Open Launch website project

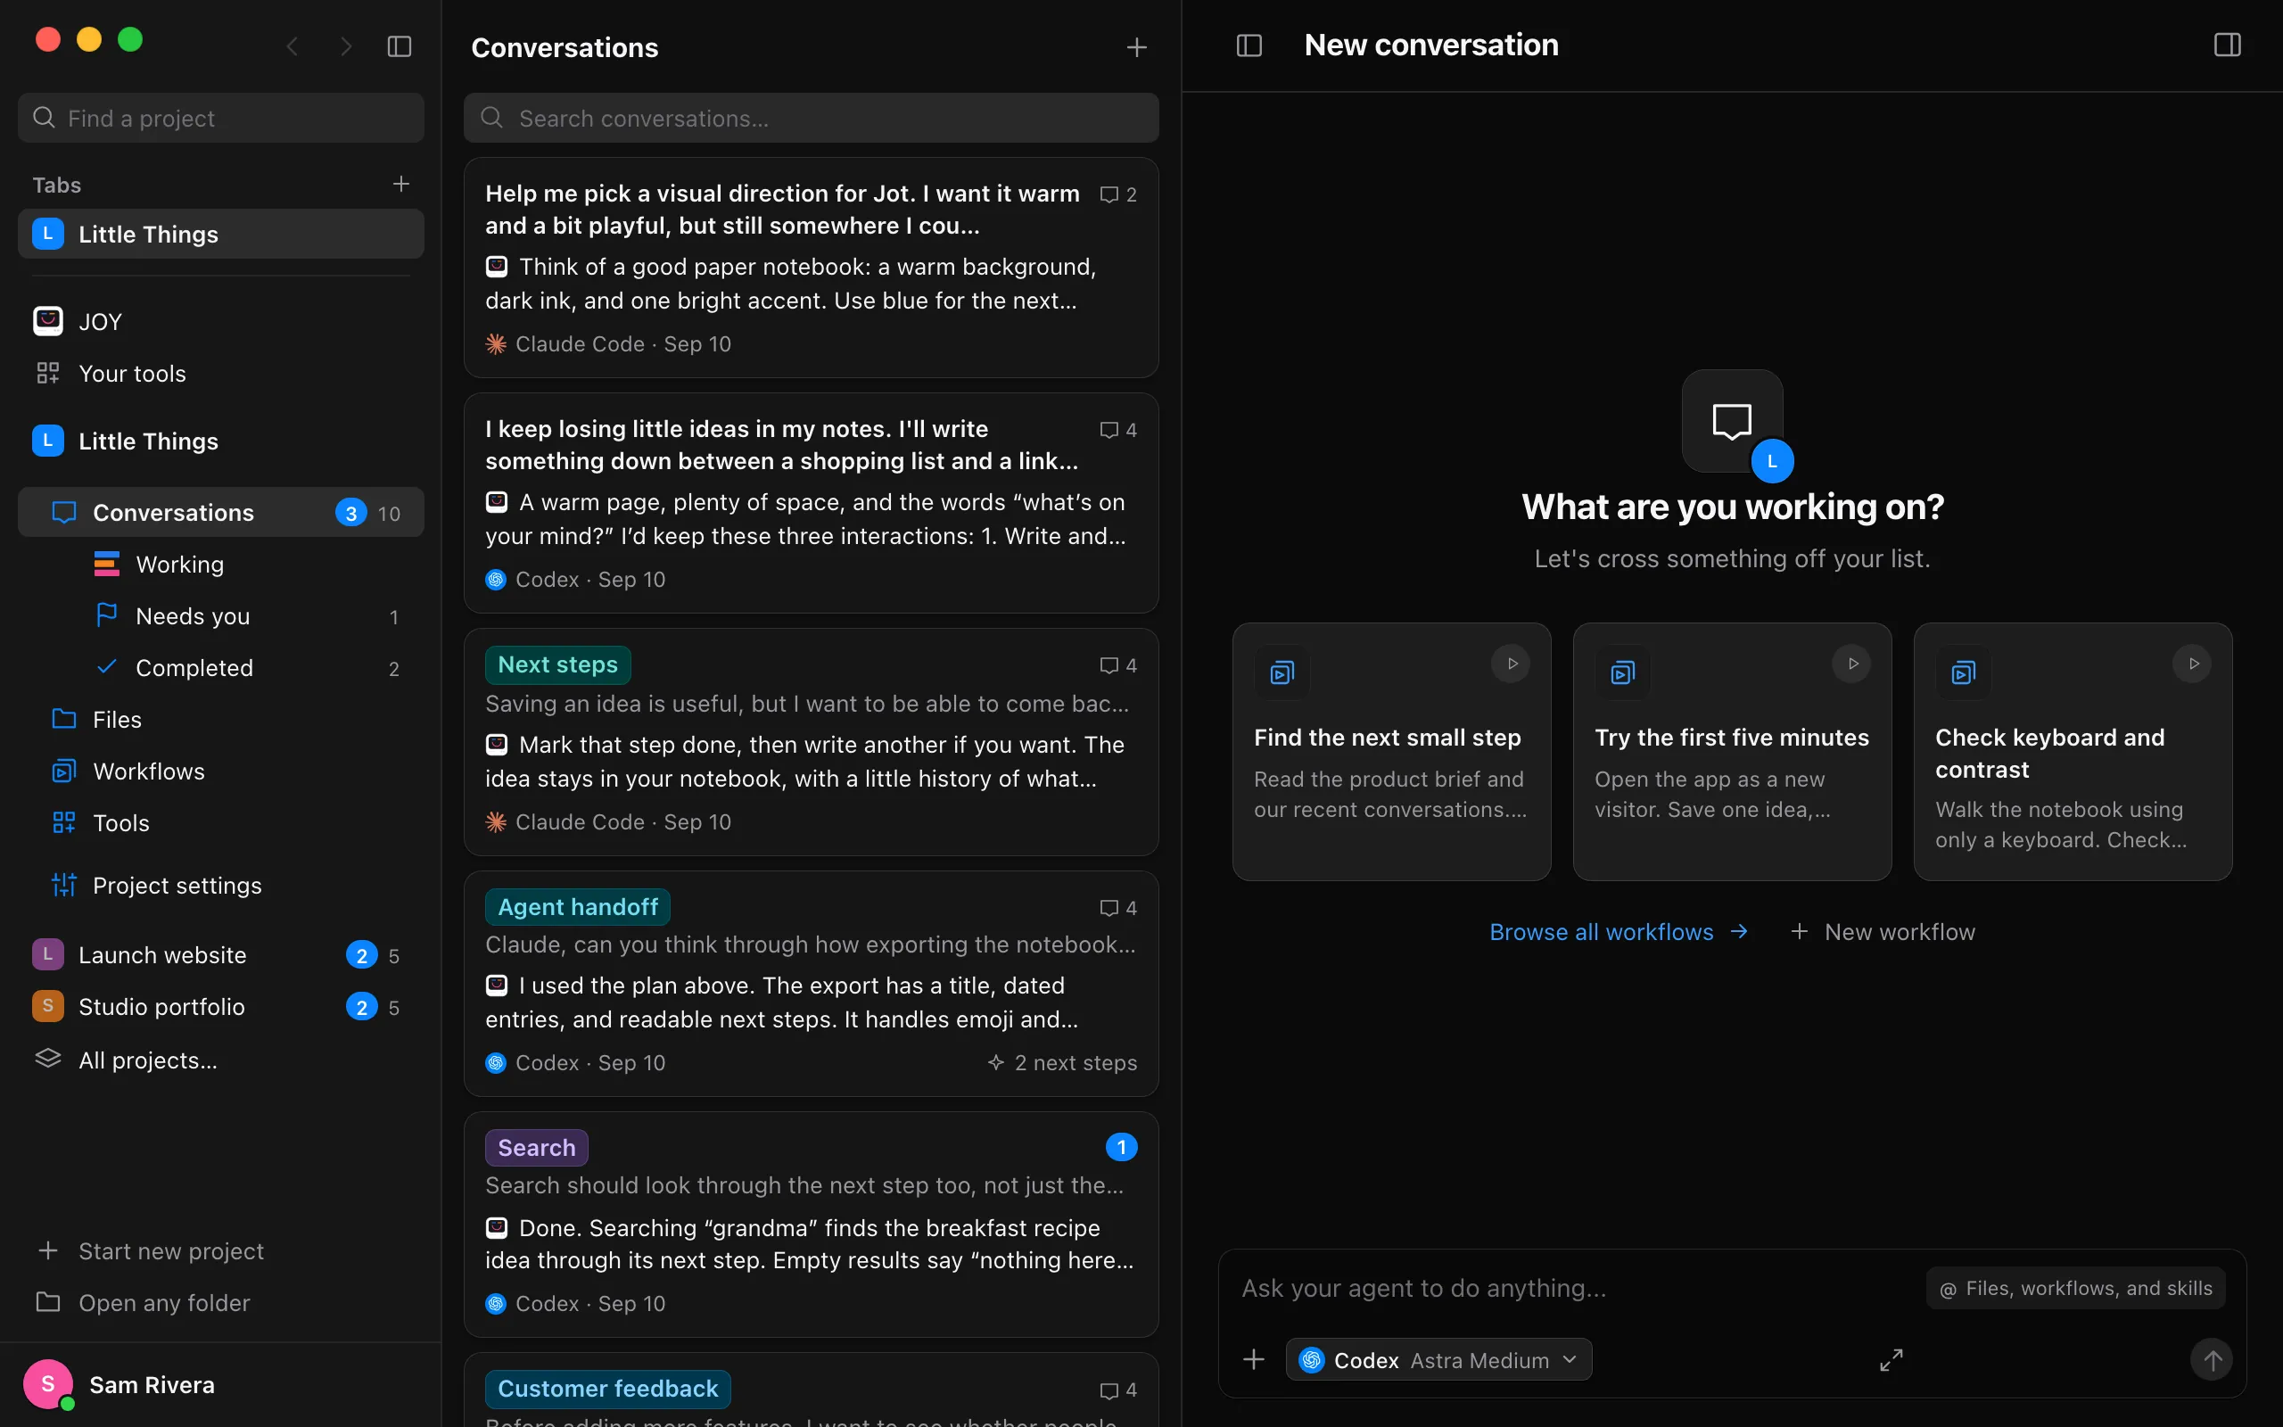pyautogui.click(x=221, y=955)
